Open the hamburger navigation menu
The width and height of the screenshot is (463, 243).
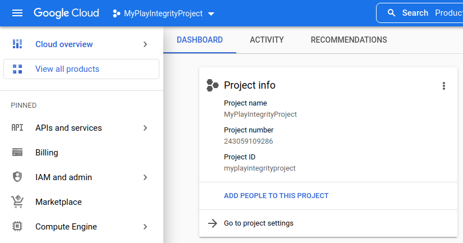point(17,13)
